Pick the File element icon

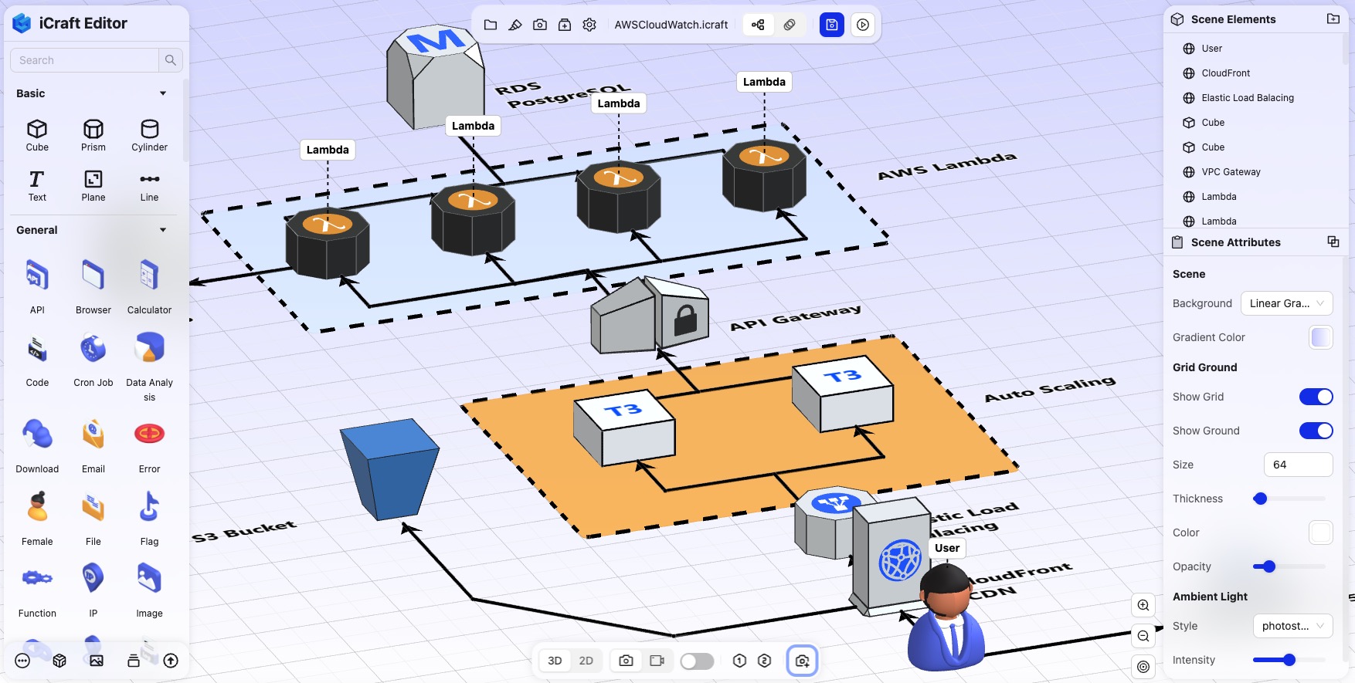pyautogui.click(x=93, y=507)
